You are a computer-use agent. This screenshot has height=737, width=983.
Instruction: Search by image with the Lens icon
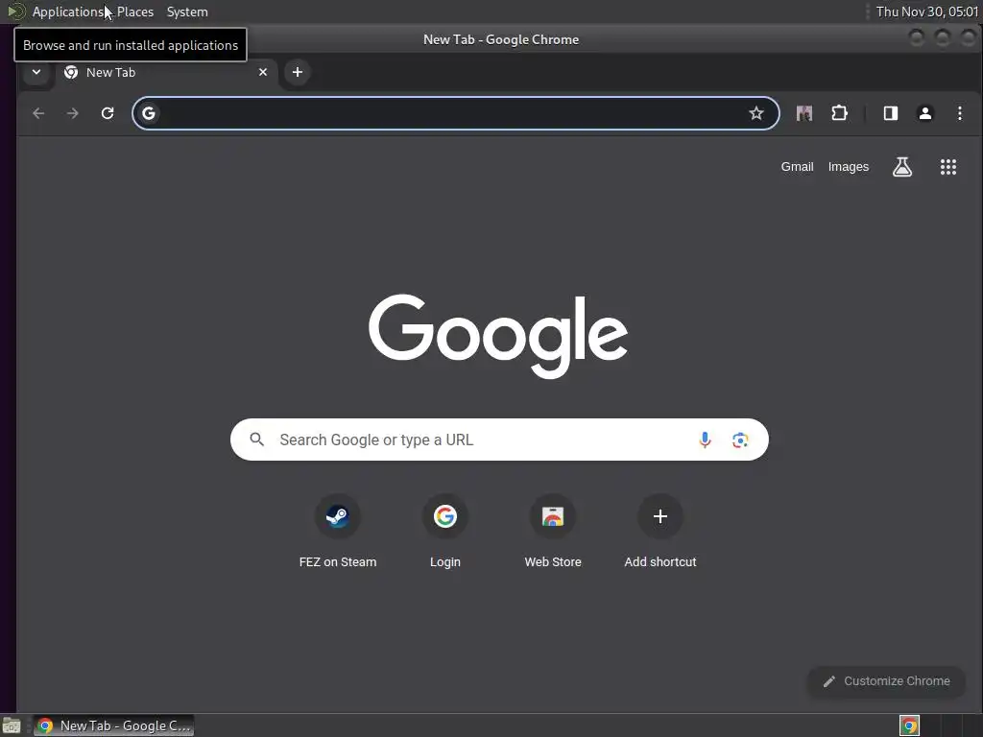740,440
